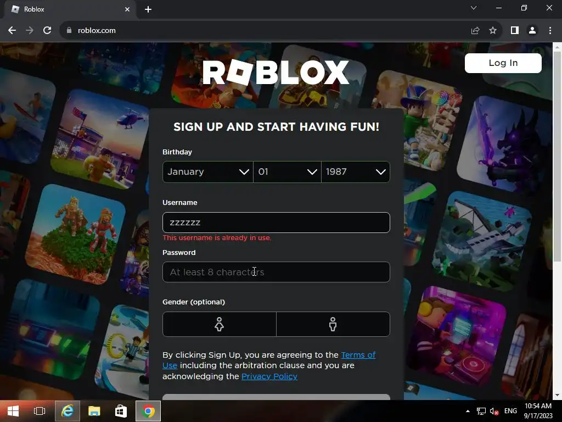Open the Chrome side panel
Image resolution: width=562 pixels, height=422 pixels.
pos(515,31)
